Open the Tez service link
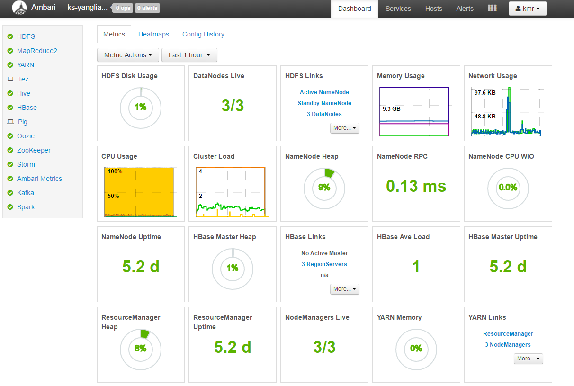Viewport: 574px width, 386px height. pyautogui.click(x=23, y=79)
